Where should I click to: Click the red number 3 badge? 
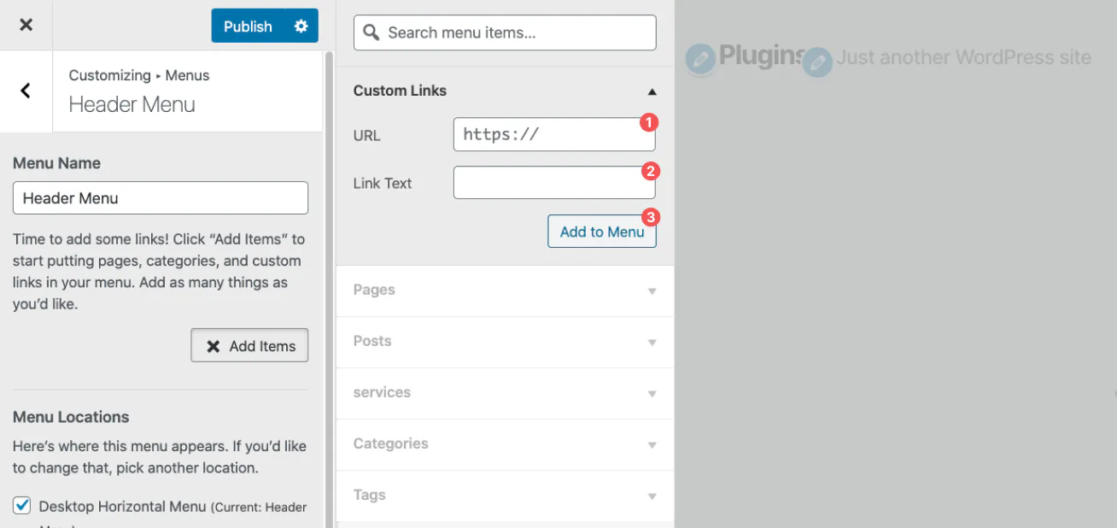(650, 218)
